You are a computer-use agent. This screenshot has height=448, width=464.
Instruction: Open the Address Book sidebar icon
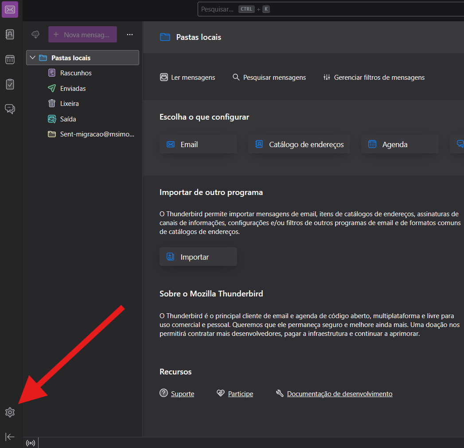pos(10,34)
